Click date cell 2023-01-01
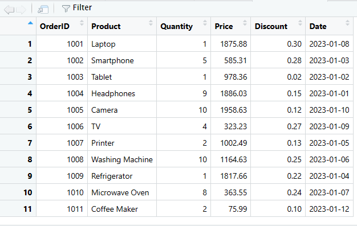 point(329,93)
